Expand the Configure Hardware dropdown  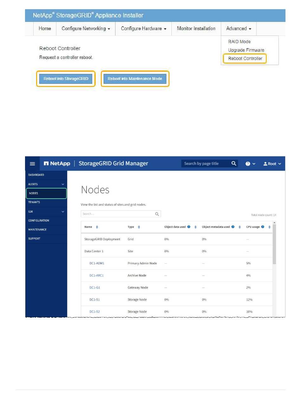point(144,29)
